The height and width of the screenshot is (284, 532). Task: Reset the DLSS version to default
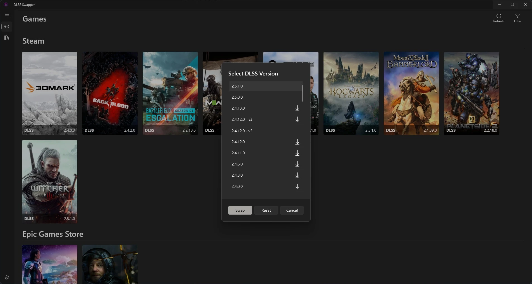tap(266, 210)
